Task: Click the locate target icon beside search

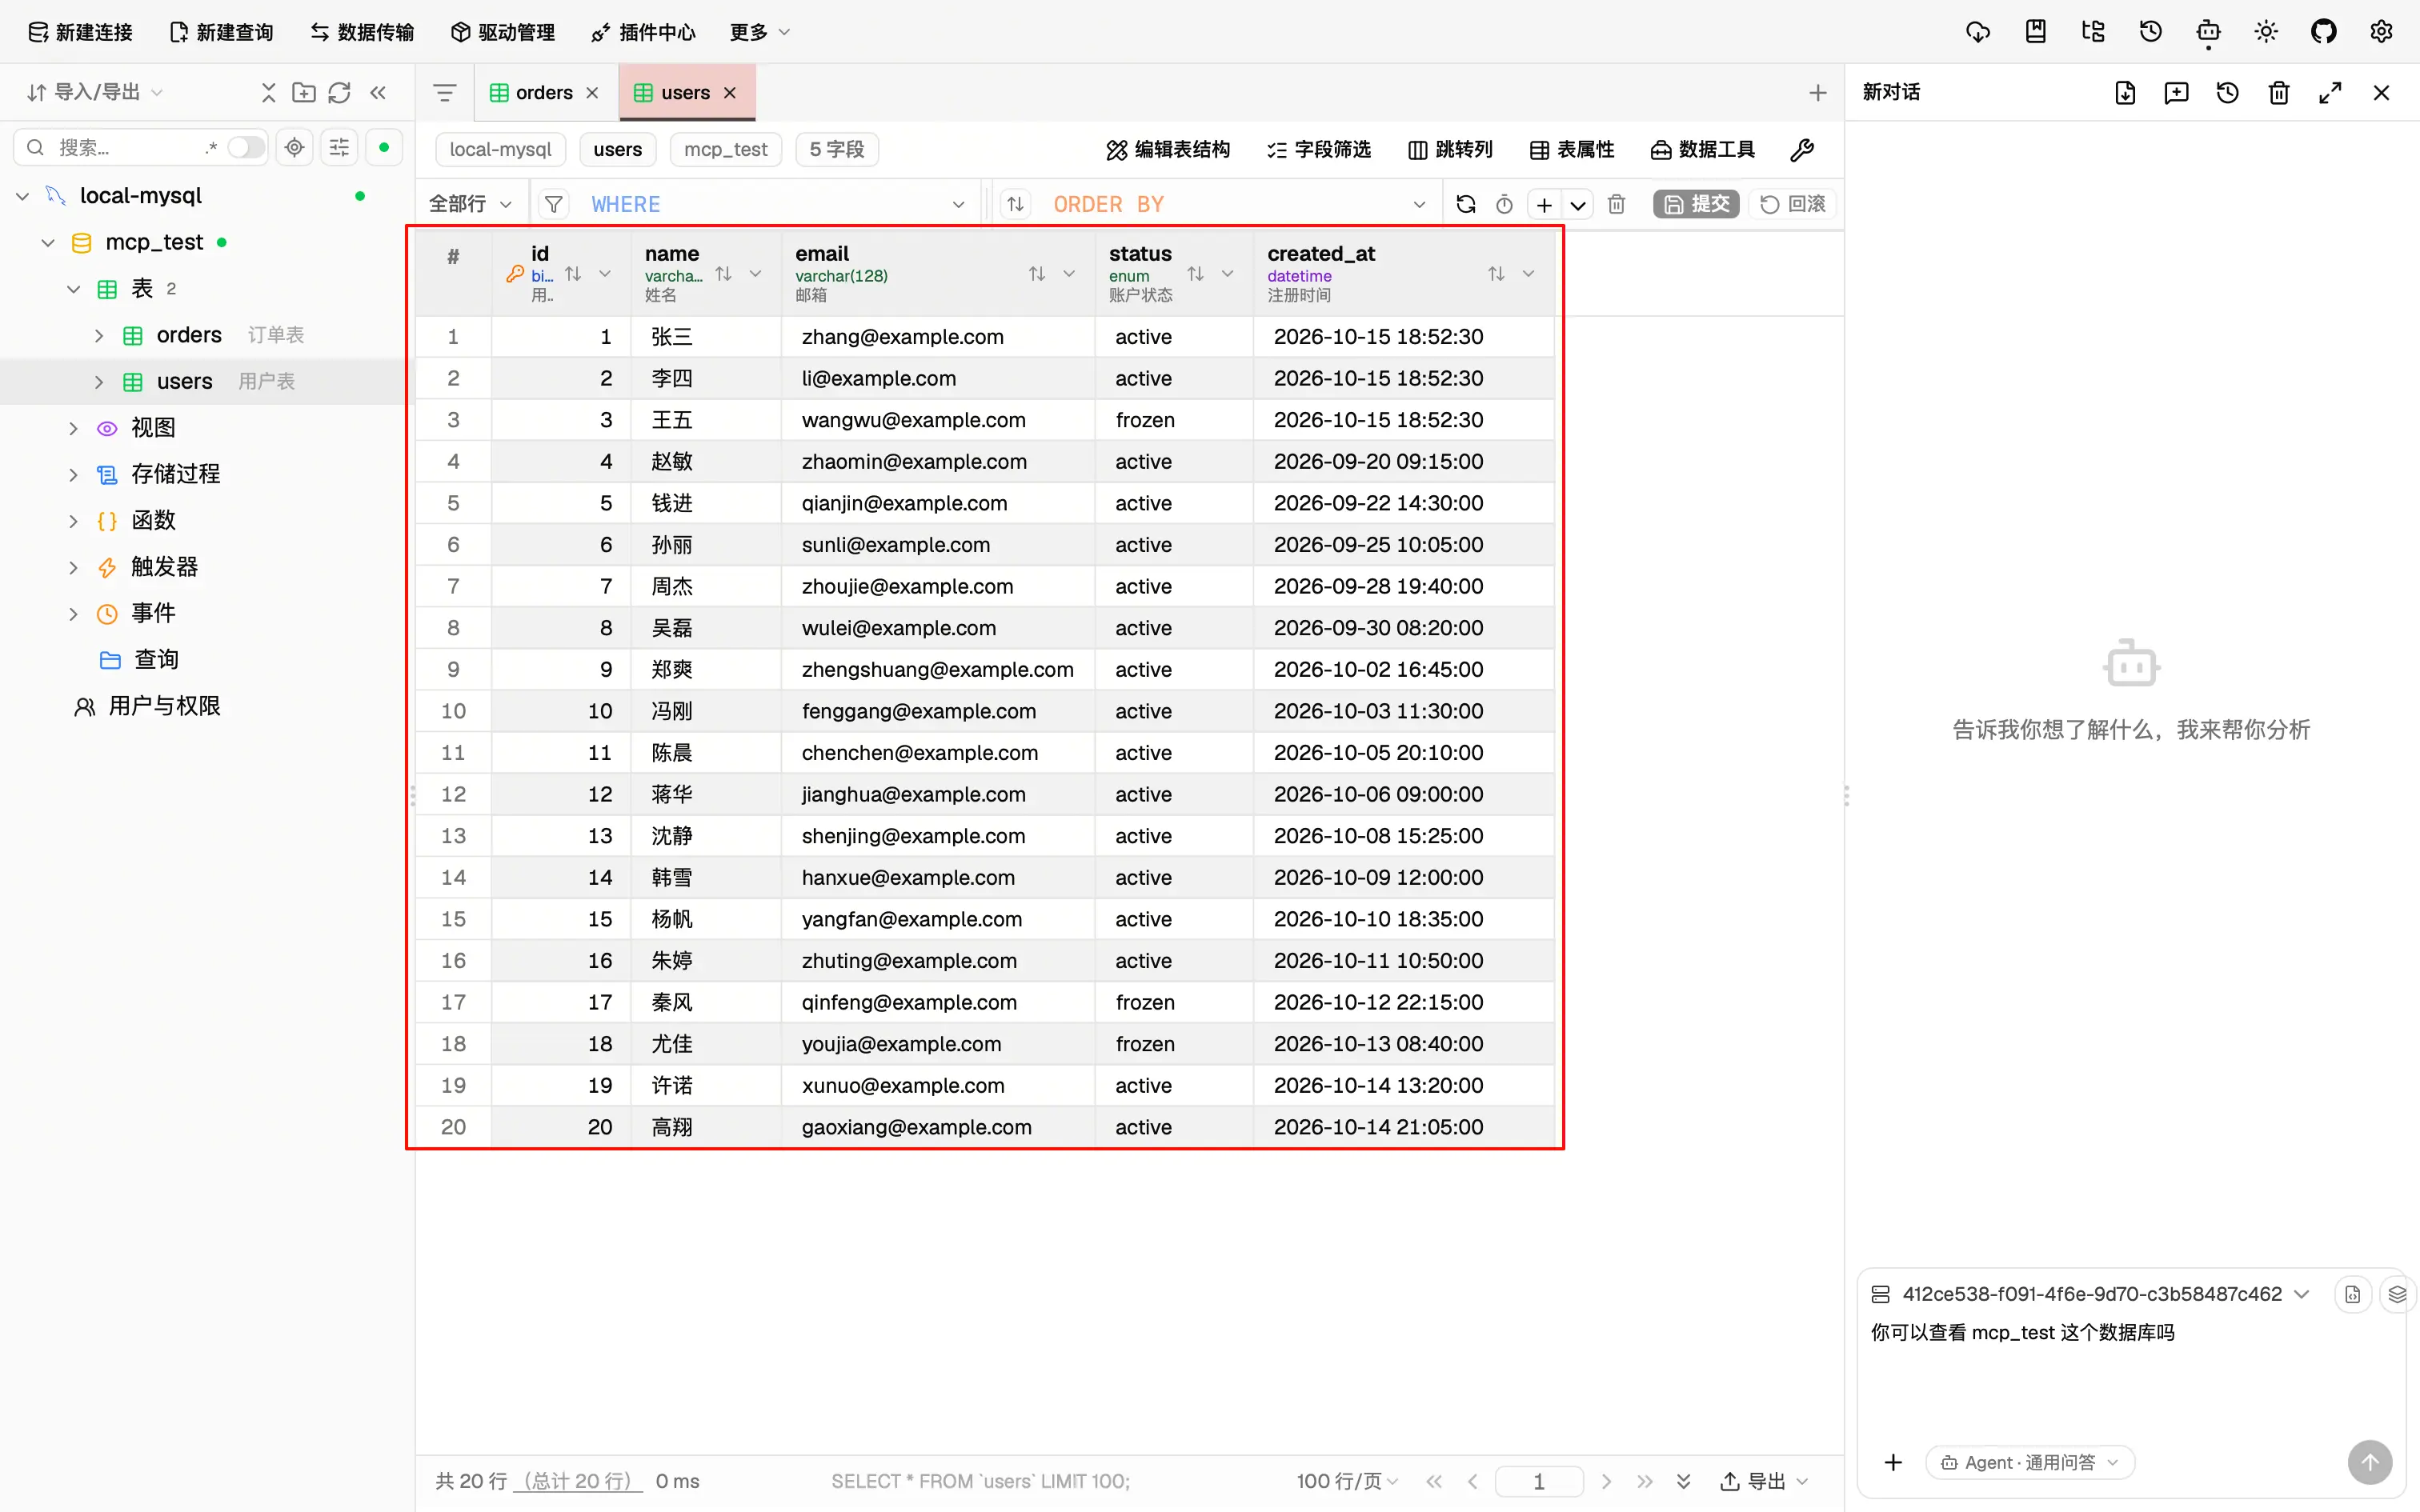Action: click(294, 148)
